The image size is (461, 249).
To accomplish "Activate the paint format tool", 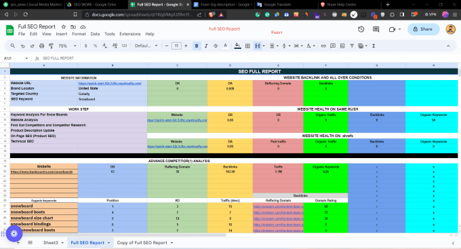I will coord(51,46).
